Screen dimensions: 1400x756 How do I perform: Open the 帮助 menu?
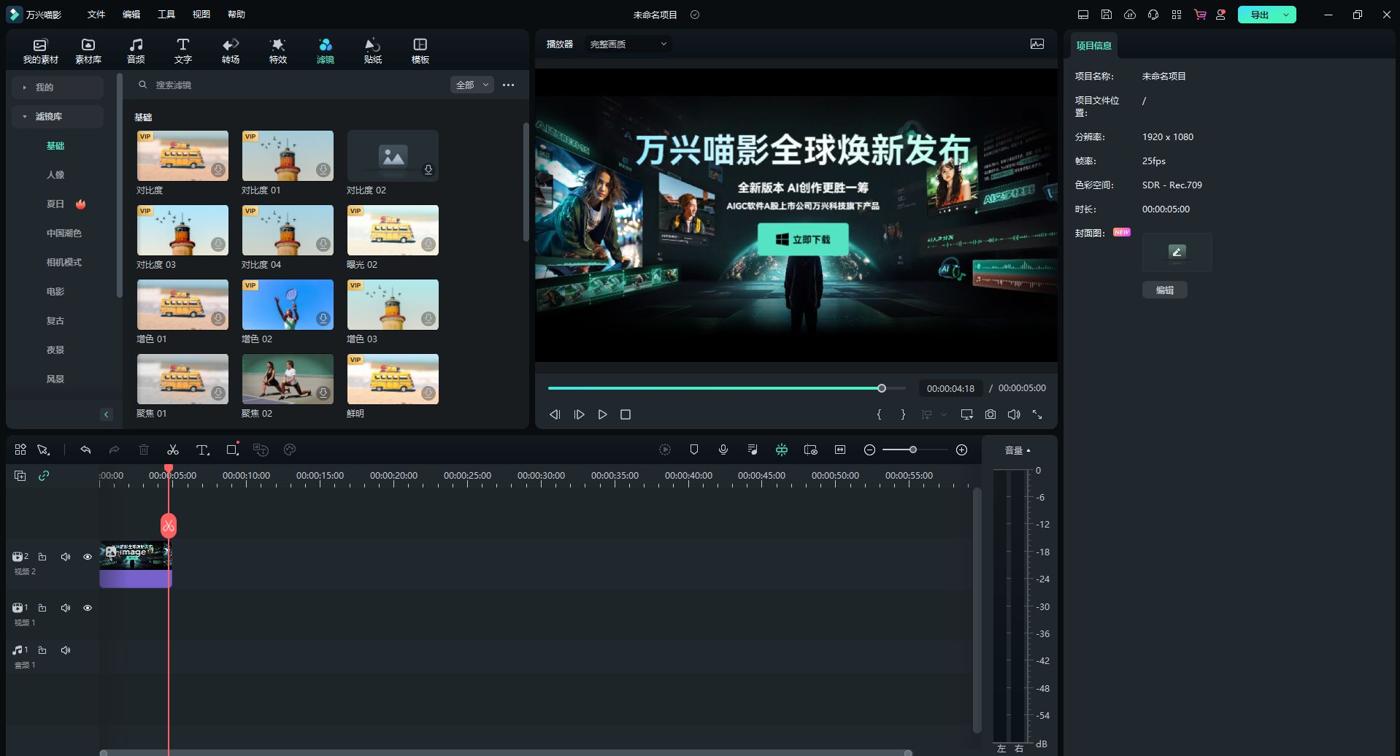236,15
